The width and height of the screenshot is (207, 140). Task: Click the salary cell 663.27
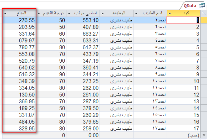coord(83,34)
